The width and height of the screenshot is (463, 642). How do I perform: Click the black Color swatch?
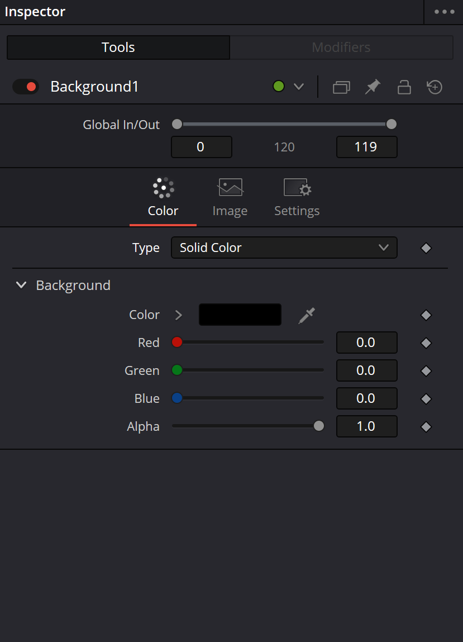[240, 315]
